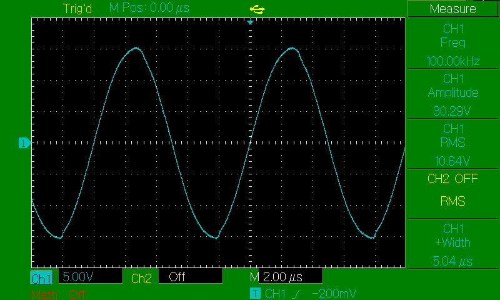The width and height of the screenshot is (500, 300).
Task: Toggle the Math Off indicator
Action: (57, 294)
